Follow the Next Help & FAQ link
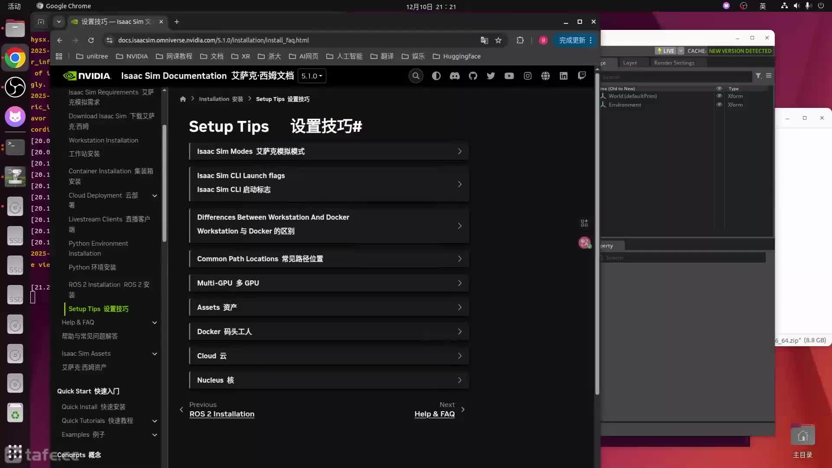 click(x=434, y=414)
